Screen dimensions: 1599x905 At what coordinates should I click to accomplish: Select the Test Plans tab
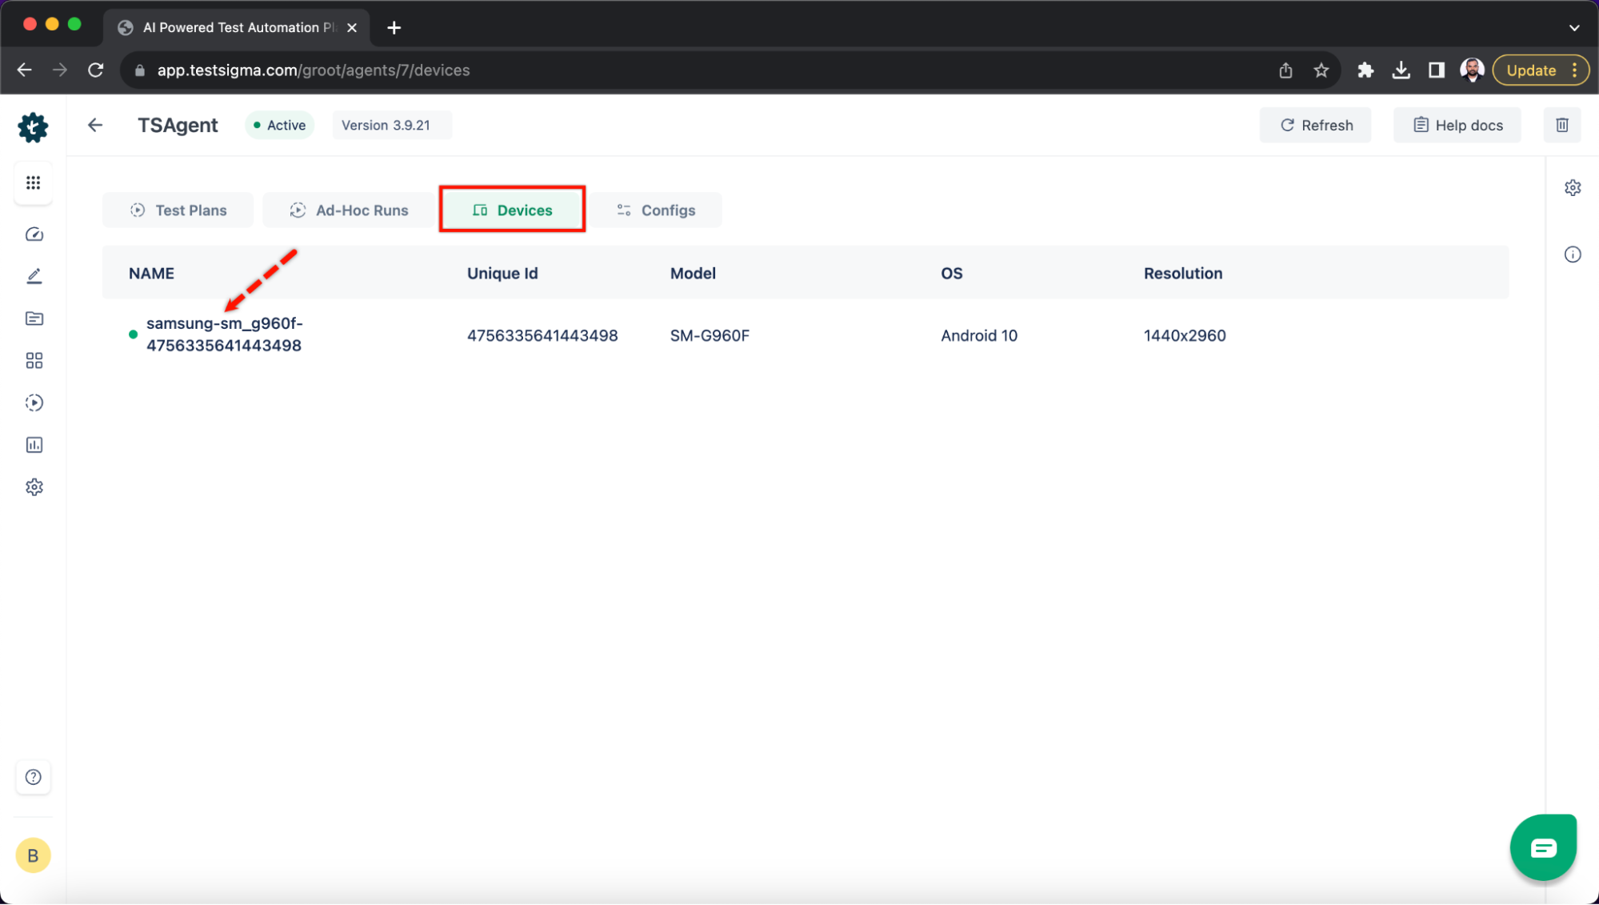178,210
